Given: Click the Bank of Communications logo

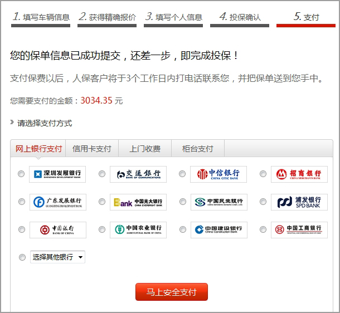Looking at the screenshot, I should [x=138, y=174].
